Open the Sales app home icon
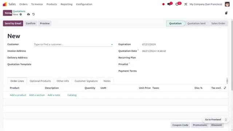Screen dimensions: 233x131 point(5,4)
